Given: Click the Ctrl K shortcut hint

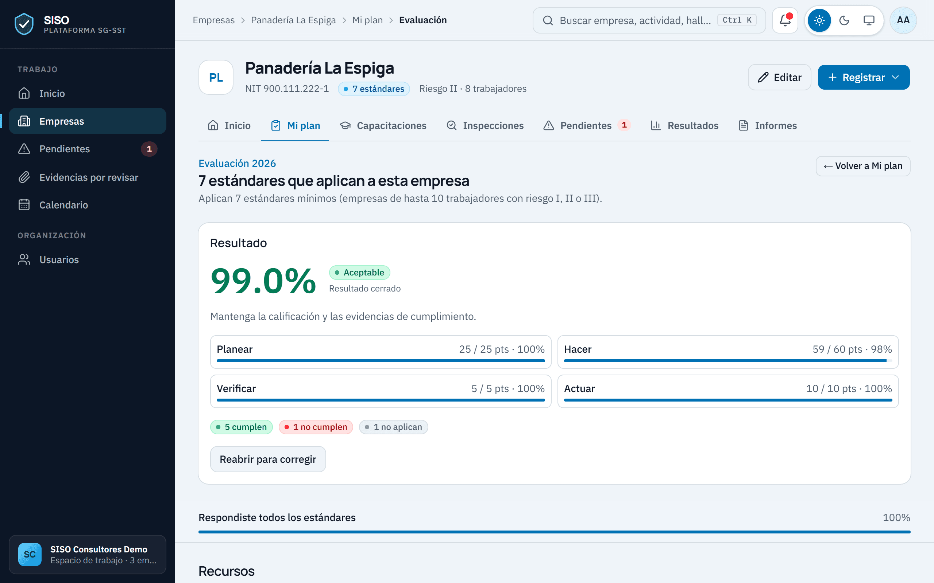Looking at the screenshot, I should coord(736,20).
